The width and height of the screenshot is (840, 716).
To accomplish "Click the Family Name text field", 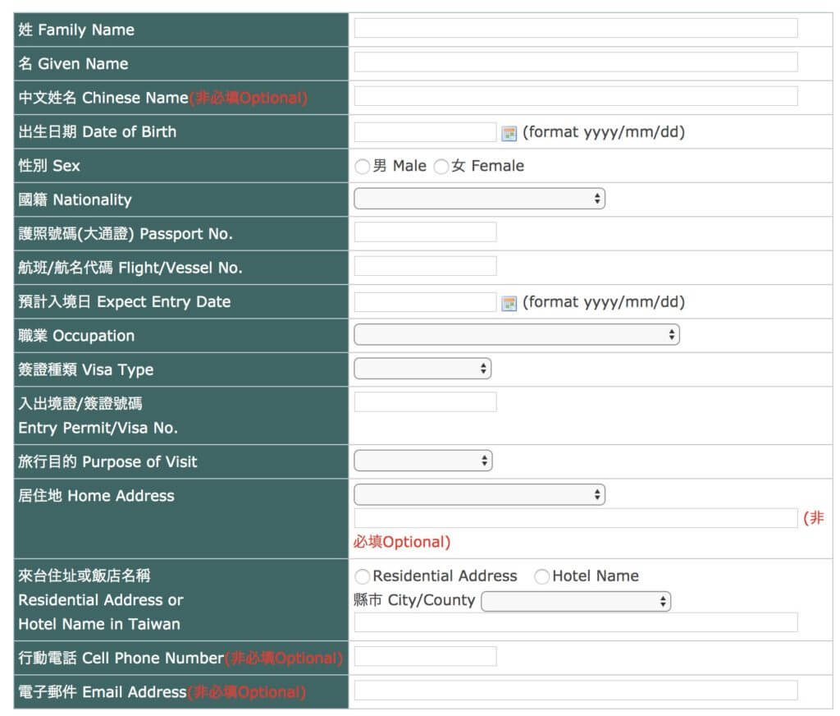I will coord(575,29).
